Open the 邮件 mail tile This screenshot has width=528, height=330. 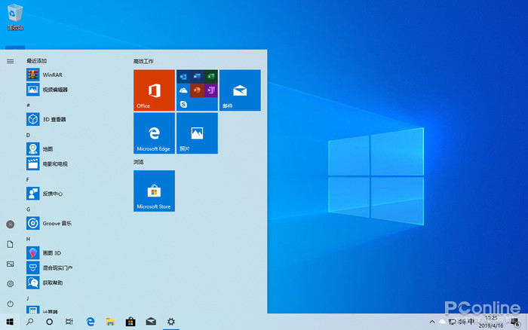[x=240, y=90]
